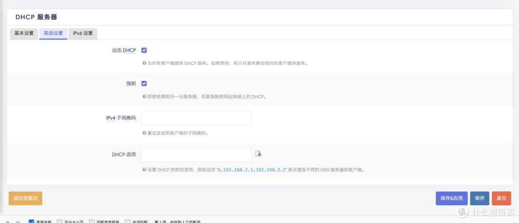The image size is (519, 223).
Task: Click help icon beside 为所有客户端提供 DHCP 服务
Action: point(144,63)
